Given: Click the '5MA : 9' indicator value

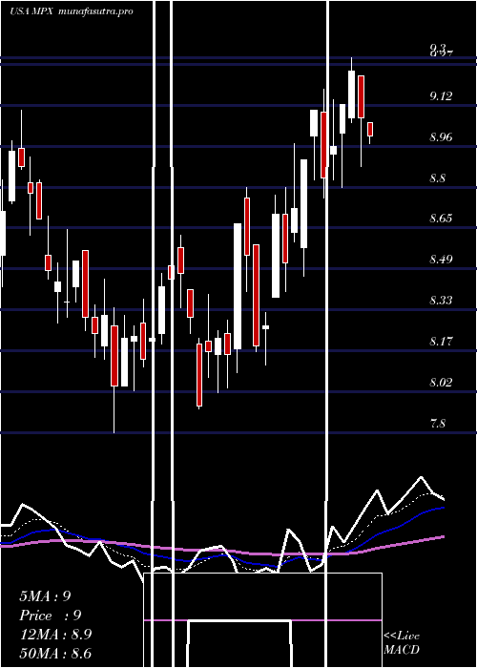Looking at the screenshot, I should (x=45, y=596).
